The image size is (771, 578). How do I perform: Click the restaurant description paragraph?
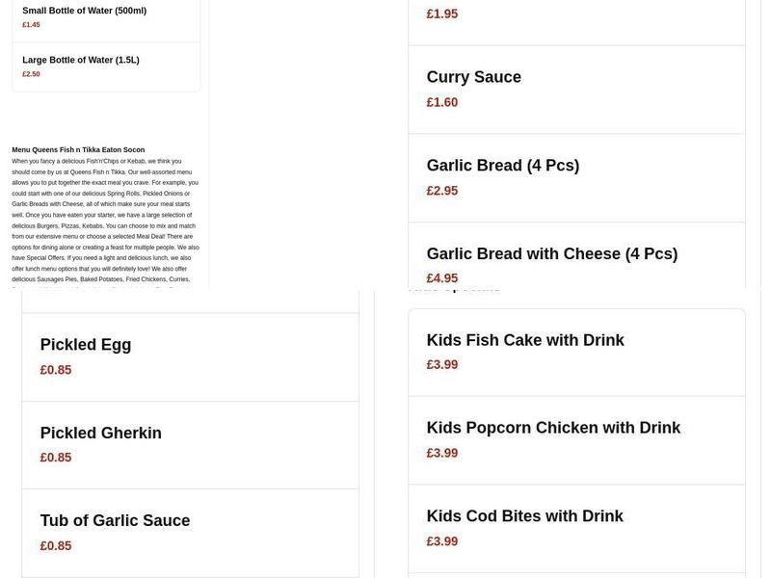105,222
